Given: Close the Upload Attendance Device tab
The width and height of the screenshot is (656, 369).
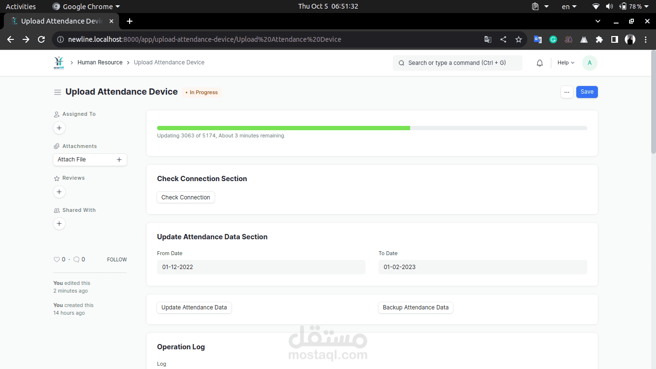Looking at the screenshot, I should (111, 21).
